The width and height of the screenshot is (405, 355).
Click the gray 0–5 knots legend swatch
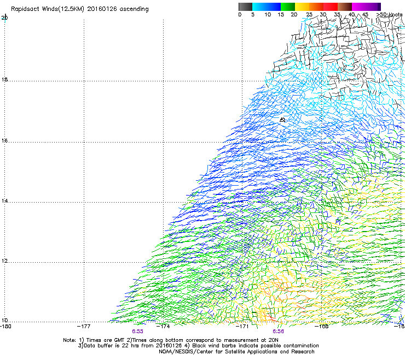[245, 7]
